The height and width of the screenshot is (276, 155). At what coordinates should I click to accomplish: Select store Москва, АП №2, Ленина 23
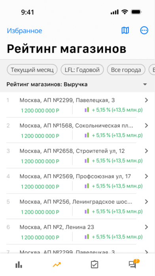point(57,227)
